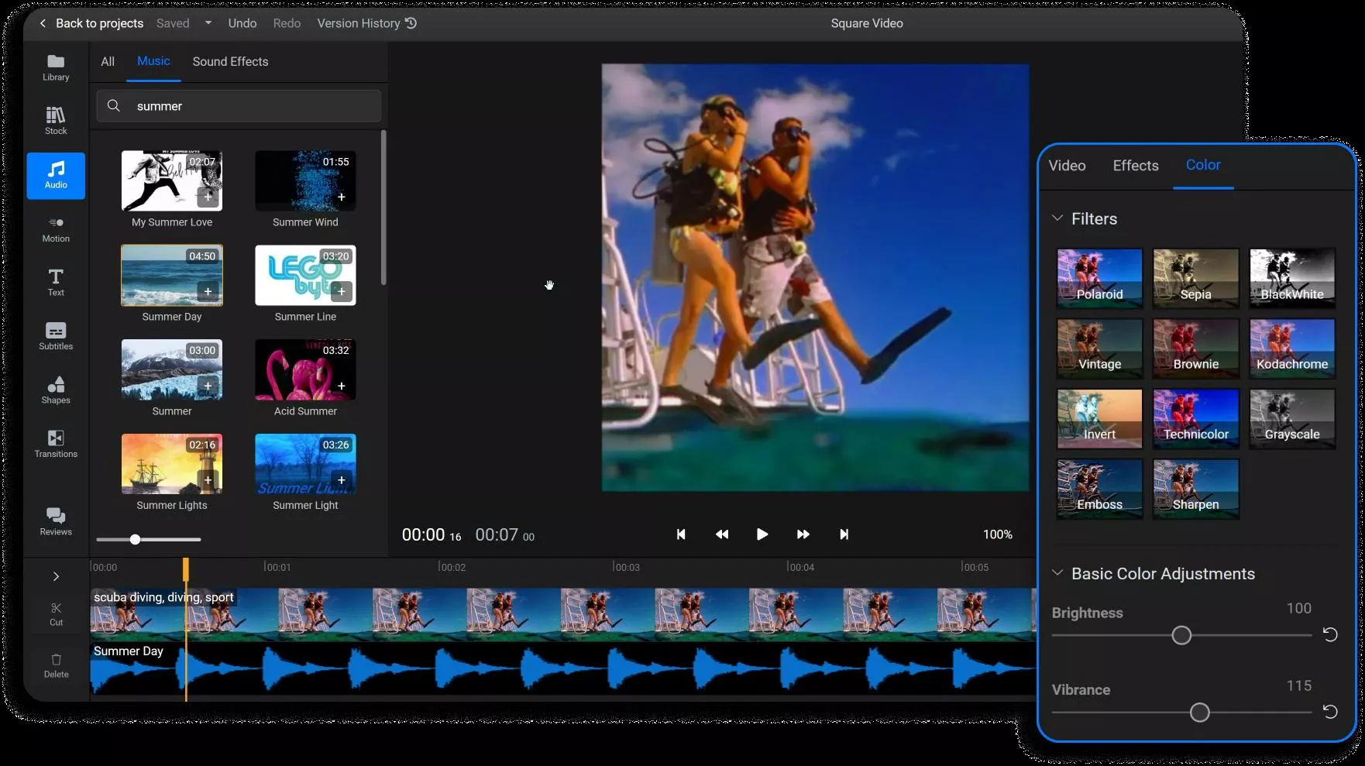Select the Audio tool in the sidebar
The image size is (1365, 766).
pos(55,175)
